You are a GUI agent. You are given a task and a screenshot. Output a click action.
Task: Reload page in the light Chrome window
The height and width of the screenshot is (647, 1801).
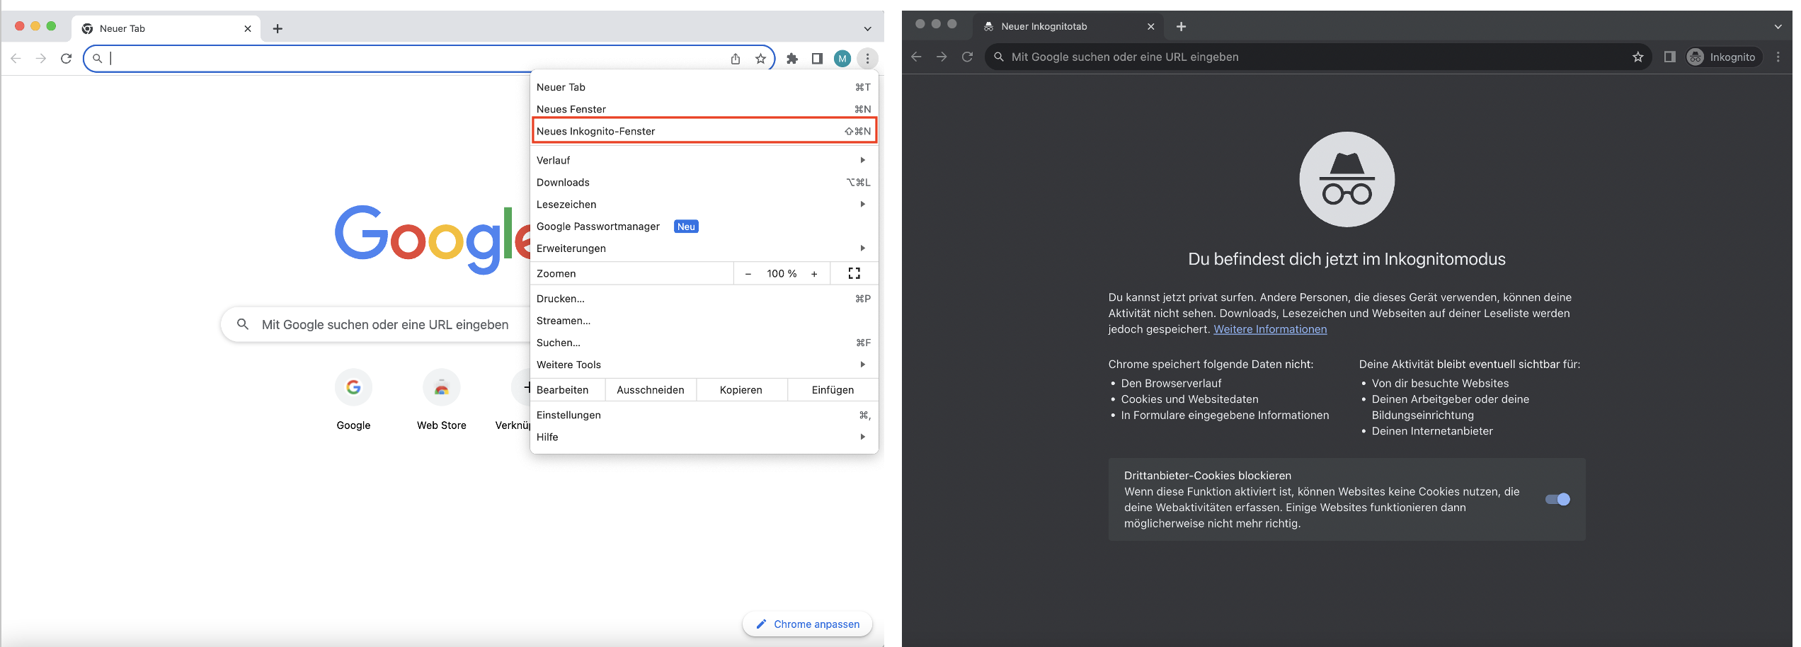click(x=67, y=59)
